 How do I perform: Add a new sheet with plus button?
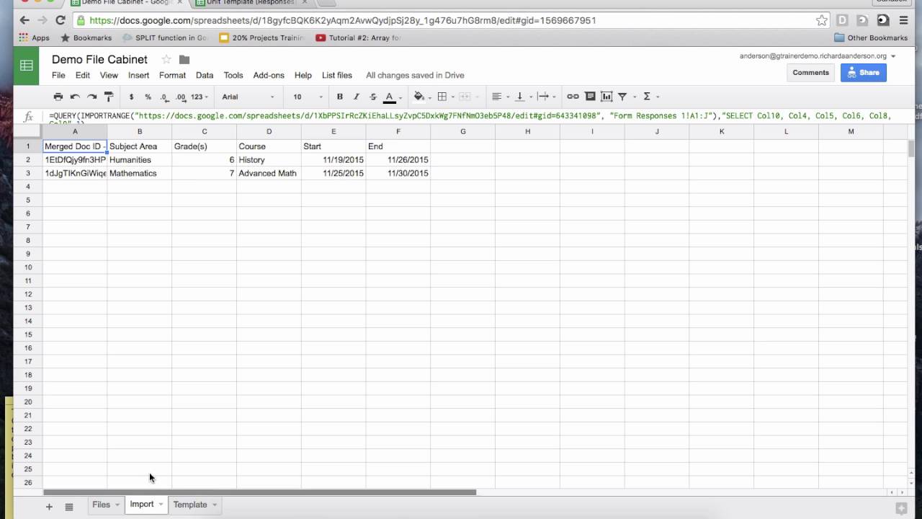point(49,507)
